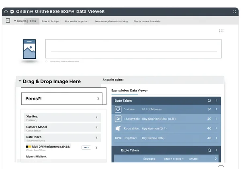Click the image file thumbnail icon

coord(29,49)
